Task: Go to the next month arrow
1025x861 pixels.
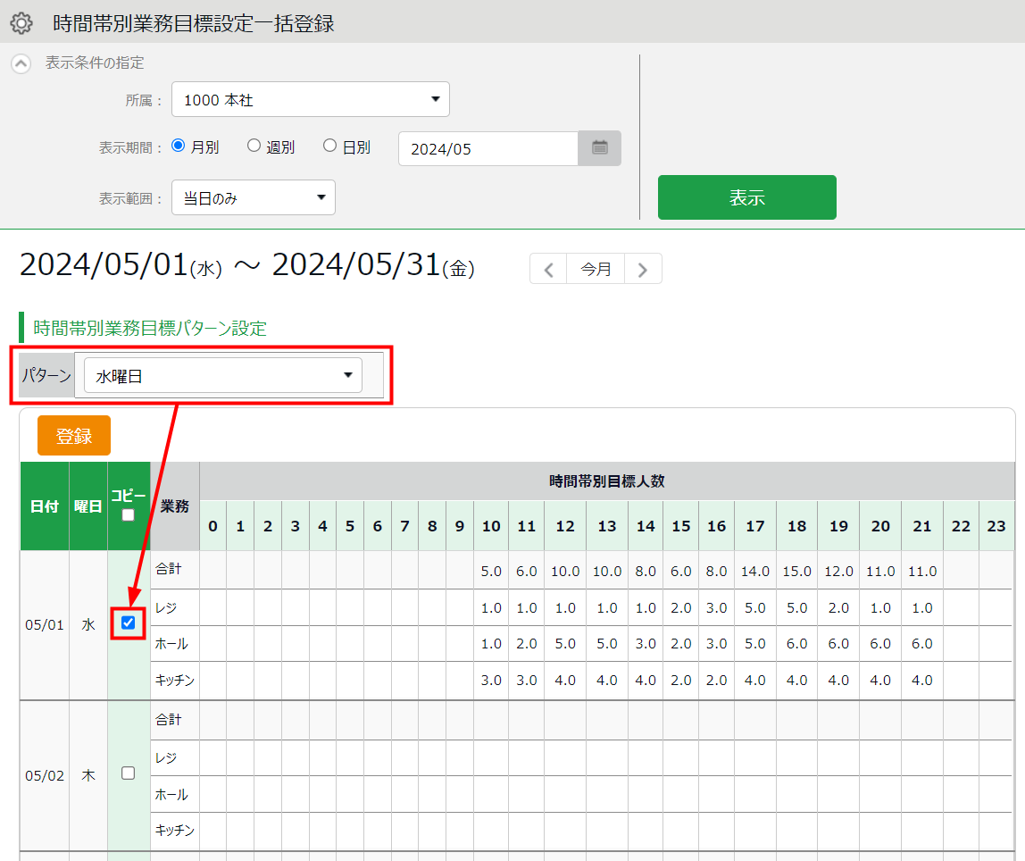Action: point(643,269)
